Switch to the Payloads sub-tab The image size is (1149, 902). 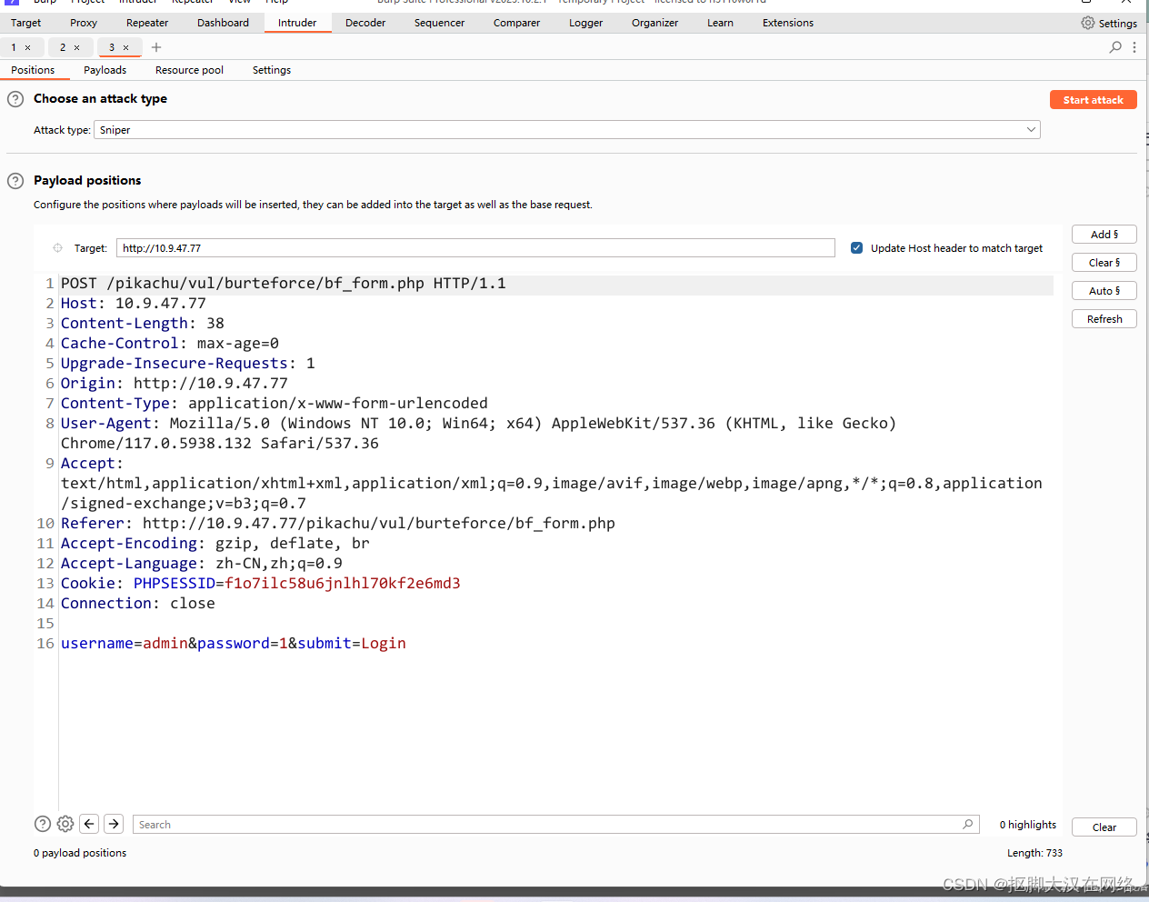105,70
